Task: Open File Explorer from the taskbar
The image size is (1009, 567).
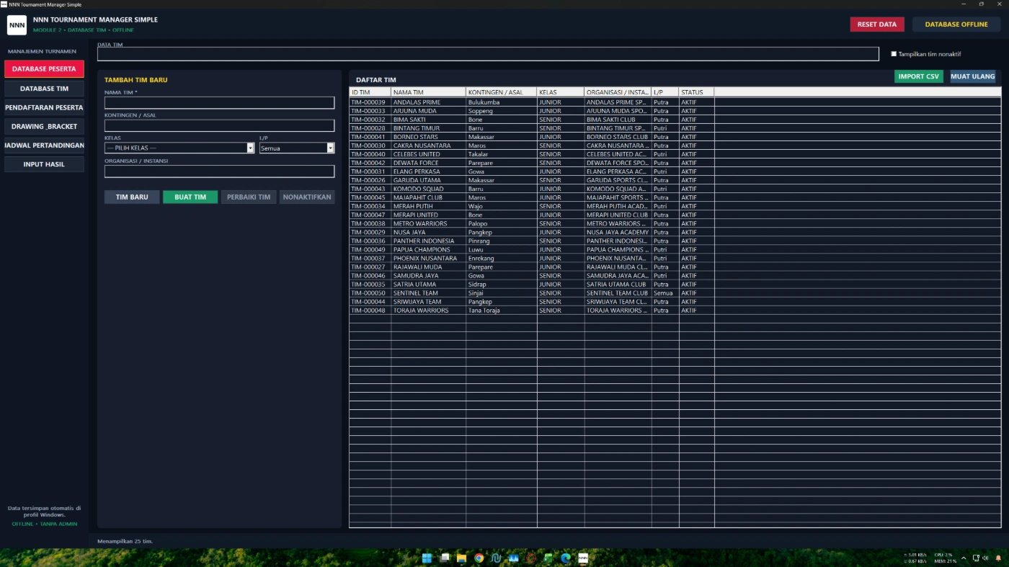Action: (x=461, y=558)
